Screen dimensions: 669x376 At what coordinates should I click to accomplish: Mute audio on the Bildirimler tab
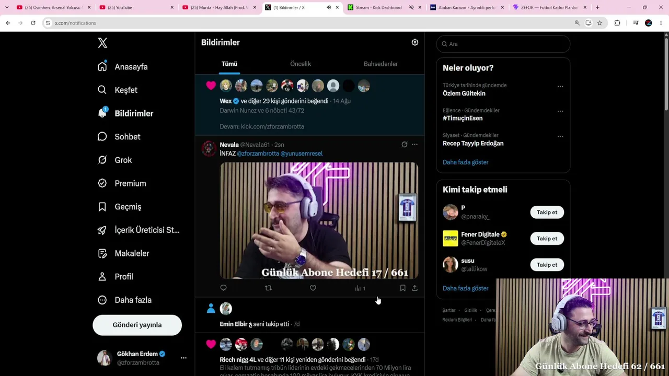[x=329, y=7]
